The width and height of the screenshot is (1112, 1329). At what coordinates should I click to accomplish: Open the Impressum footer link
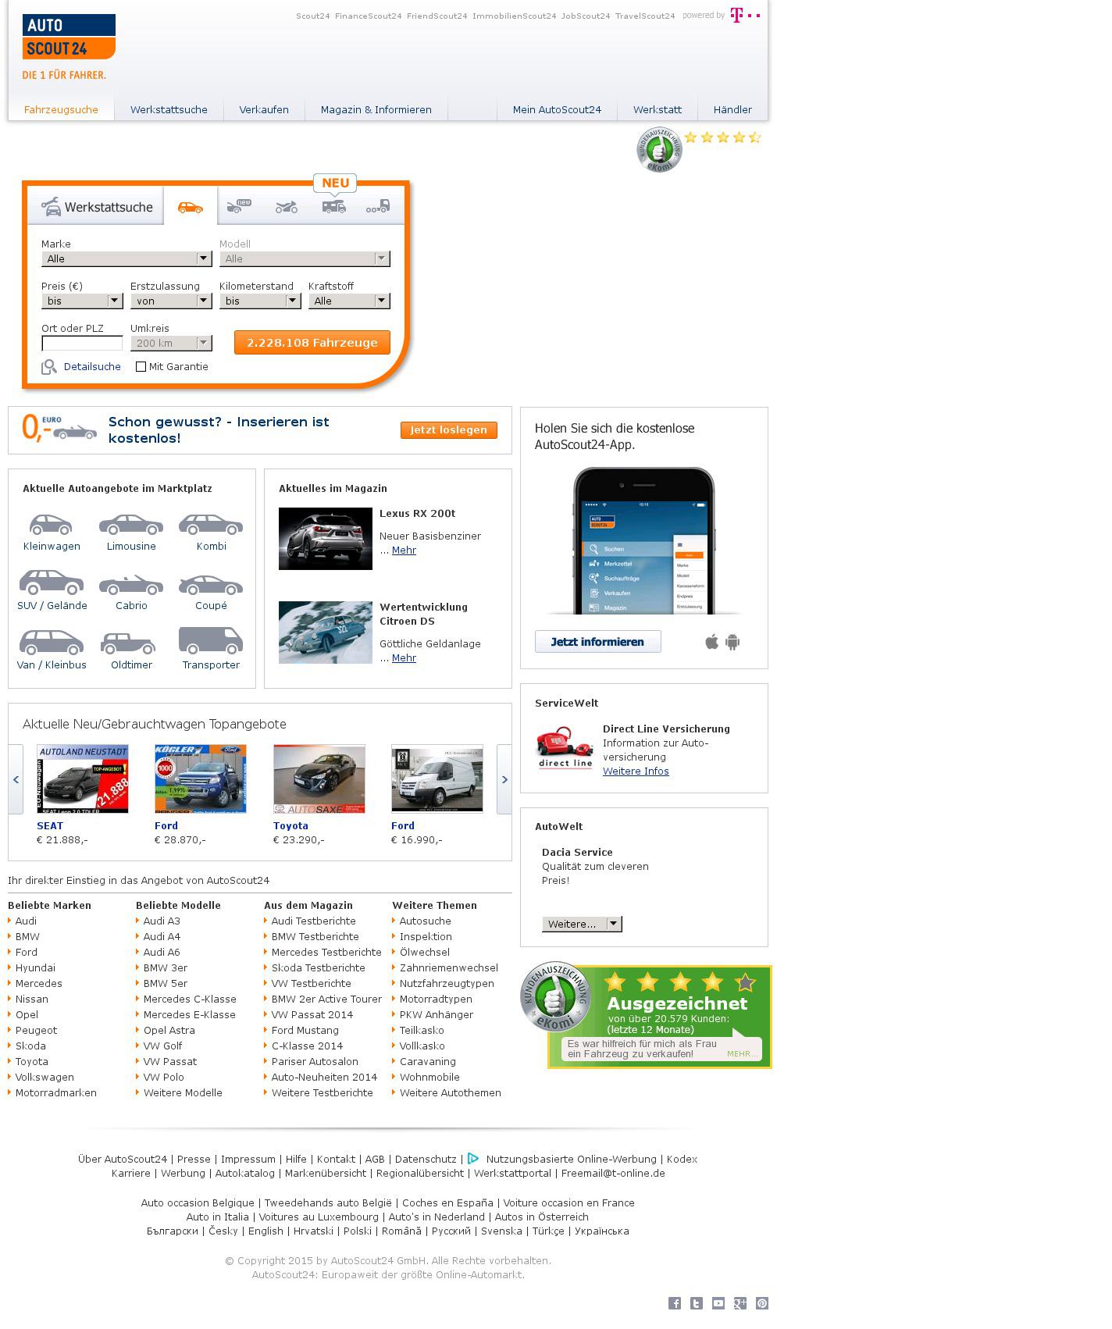pyautogui.click(x=248, y=1159)
